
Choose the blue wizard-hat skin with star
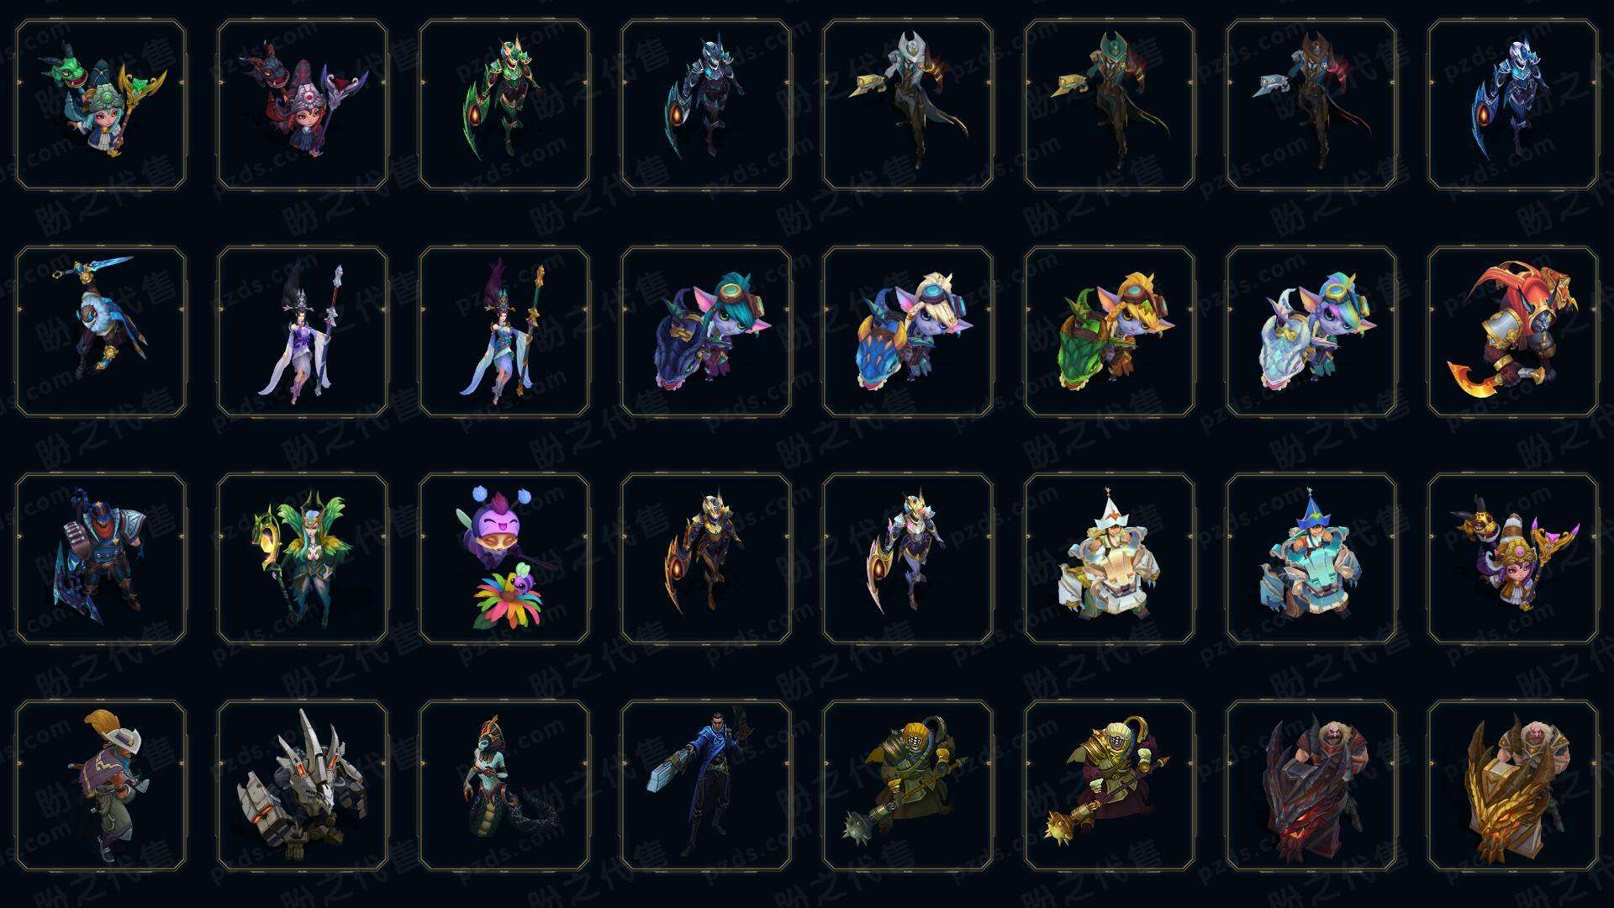click(x=1311, y=558)
